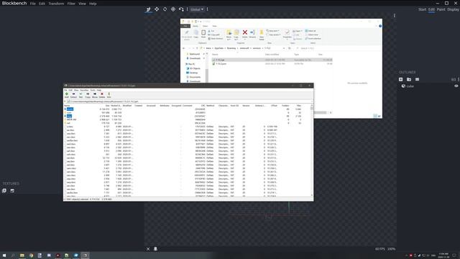Click Copy to button in File Explorer ribbon
This screenshot has width=460, height=259.
click(236, 35)
